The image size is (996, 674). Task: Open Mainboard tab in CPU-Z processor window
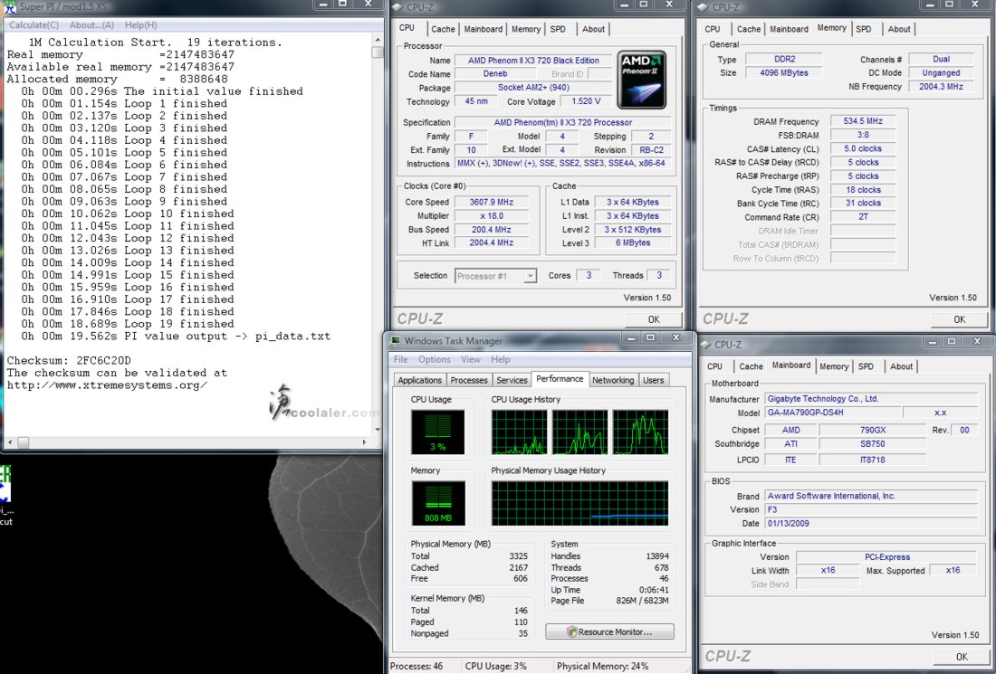484,29
